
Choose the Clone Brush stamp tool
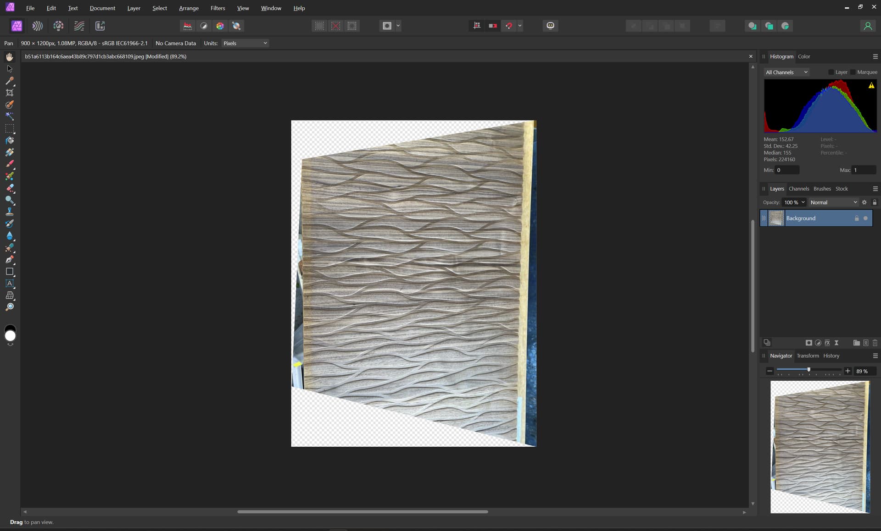click(x=10, y=212)
